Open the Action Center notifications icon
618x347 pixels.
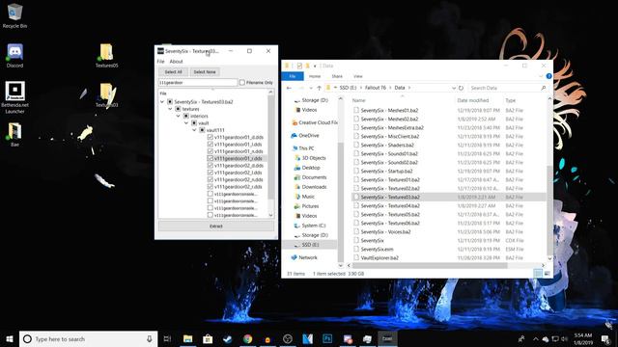pos(605,338)
